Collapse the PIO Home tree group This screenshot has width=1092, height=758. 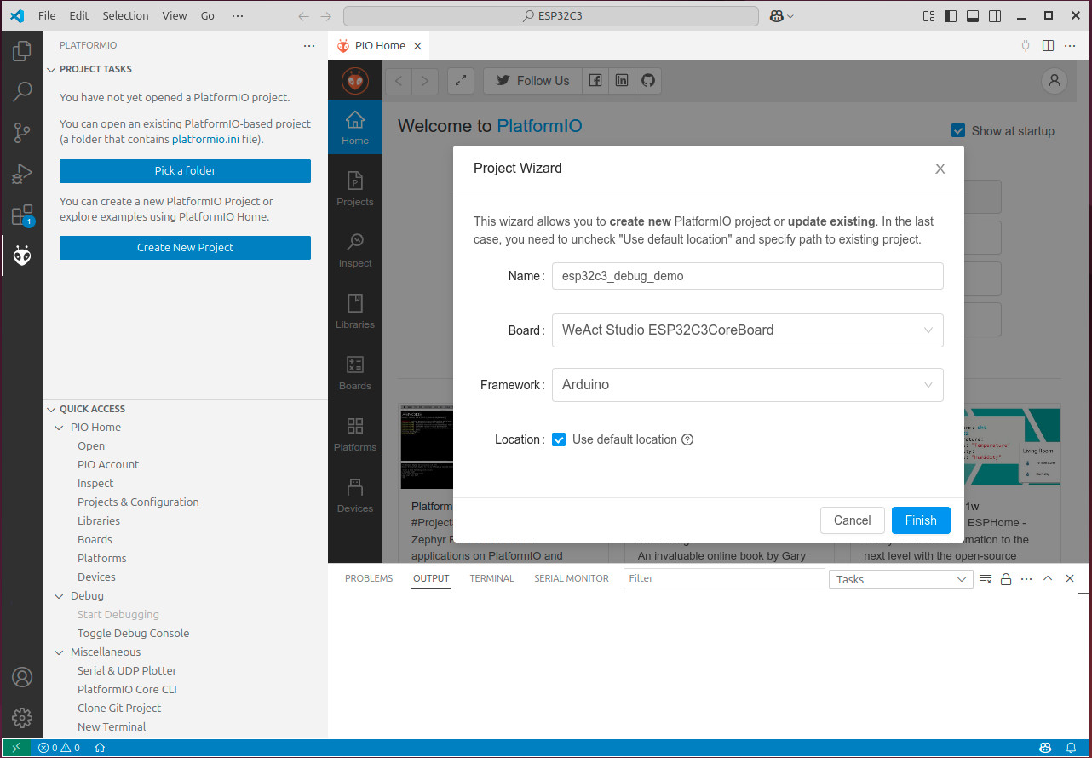[x=60, y=428]
